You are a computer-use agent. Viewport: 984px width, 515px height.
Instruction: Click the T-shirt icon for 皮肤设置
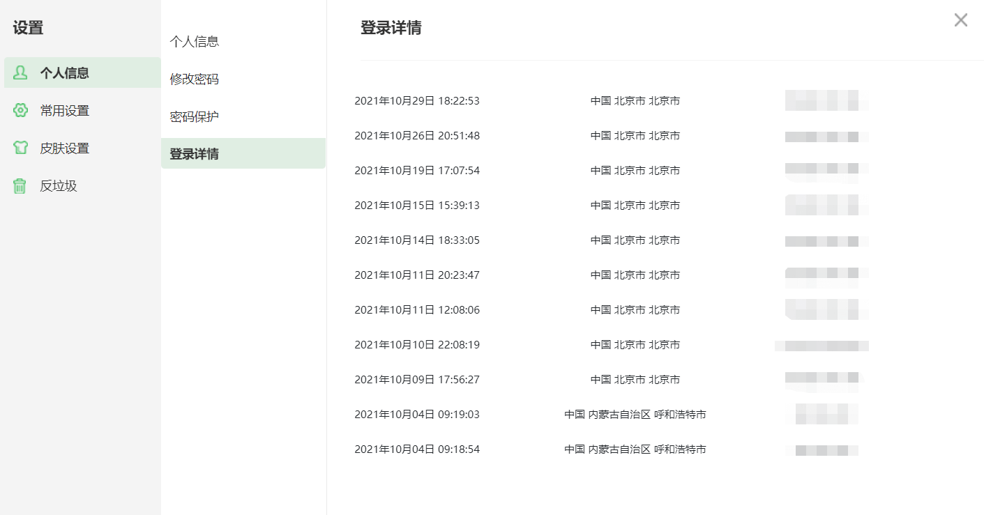(20, 148)
